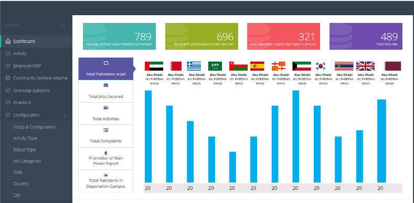This screenshot has height=203, width=414.
Task: Open the Country submenu link
Action: click(x=21, y=184)
